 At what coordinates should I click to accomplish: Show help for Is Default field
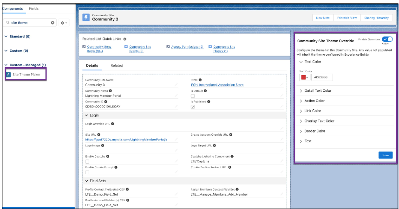coord(205,91)
